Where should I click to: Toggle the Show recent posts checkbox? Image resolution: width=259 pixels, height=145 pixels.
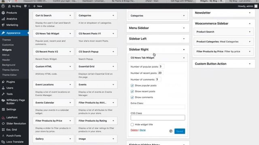tap(132, 91)
